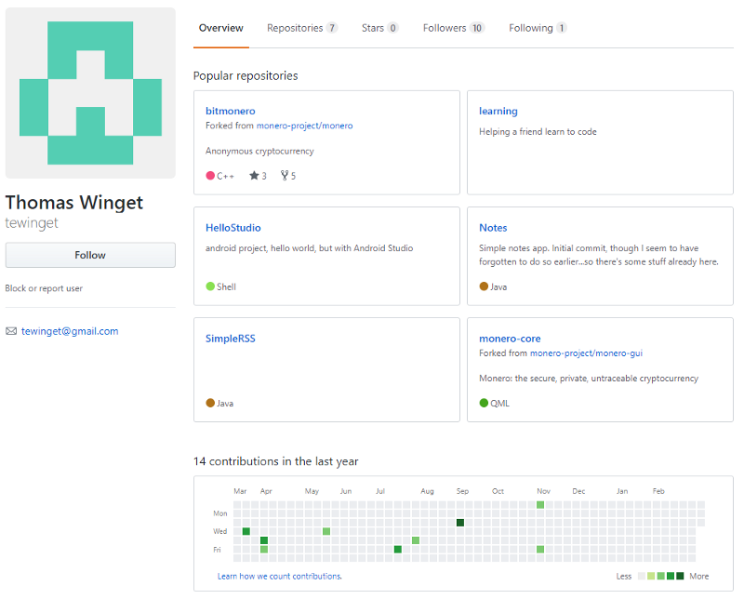
Task: Click the Shell language dot on HelloStudio
Action: click(210, 286)
